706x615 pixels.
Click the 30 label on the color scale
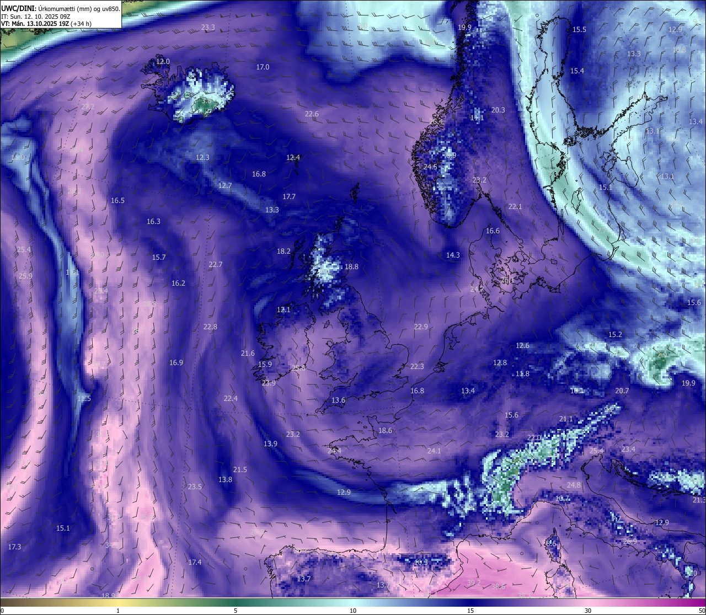coord(588,611)
